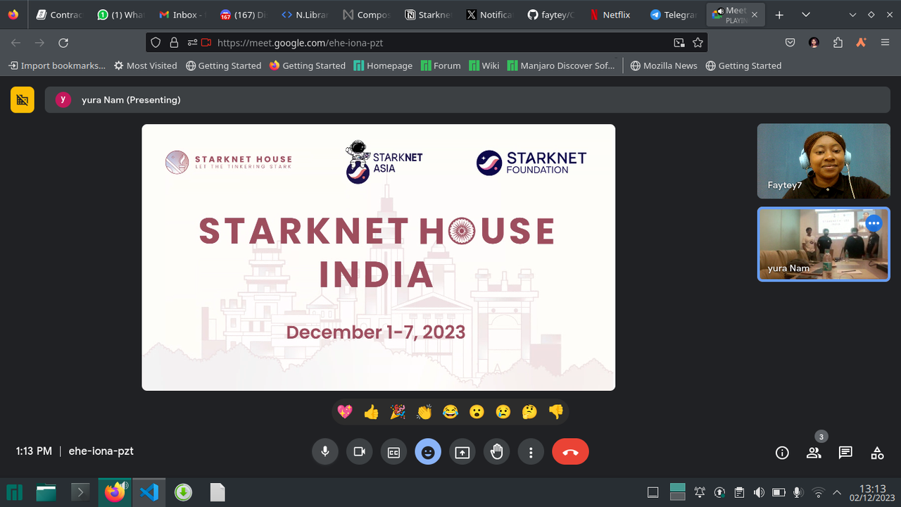Open the Pocket save button
The height and width of the screenshot is (507, 901).
pyautogui.click(x=790, y=43)
